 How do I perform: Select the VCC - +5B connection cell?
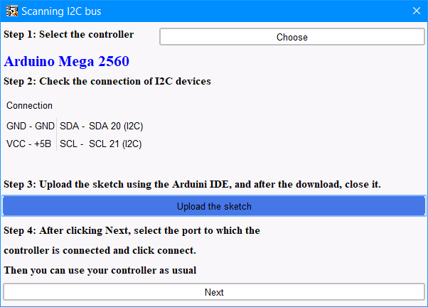pyautogui.click(x=28, y=144)
